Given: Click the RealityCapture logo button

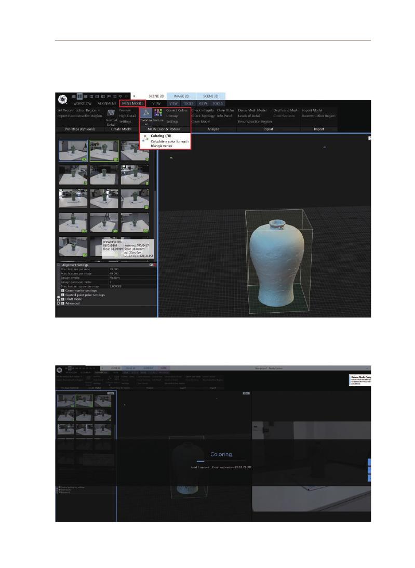Looking at the screenshot, I should click(63, 99).
